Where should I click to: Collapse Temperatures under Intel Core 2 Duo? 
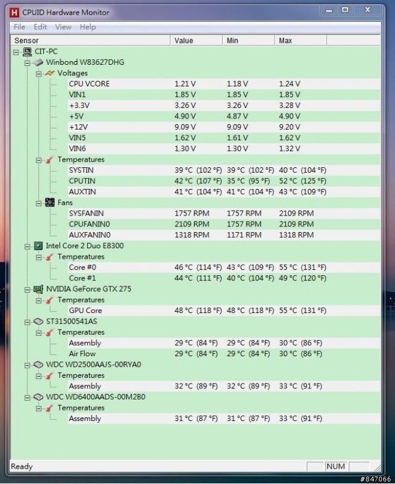coord(38,257)
